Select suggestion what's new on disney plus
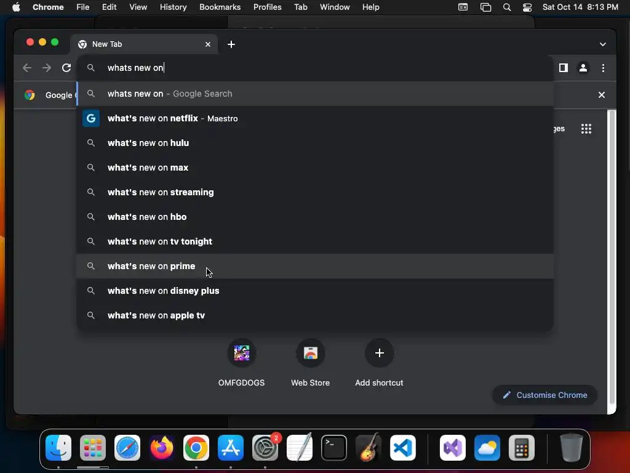This screenshot has height=473, width=630. [x=315, y=291]
